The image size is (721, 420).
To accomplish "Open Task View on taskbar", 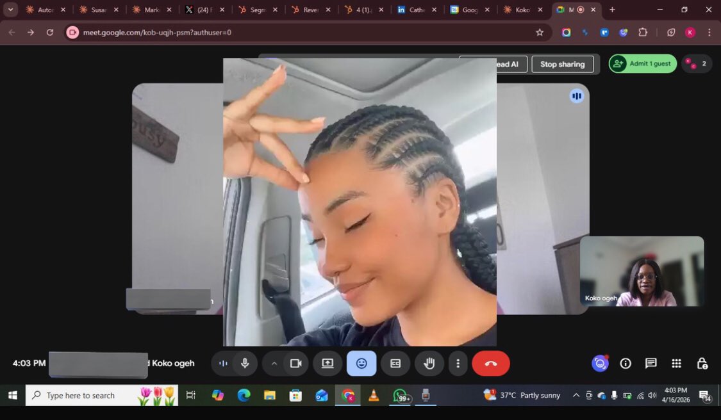I will [190, 395].
